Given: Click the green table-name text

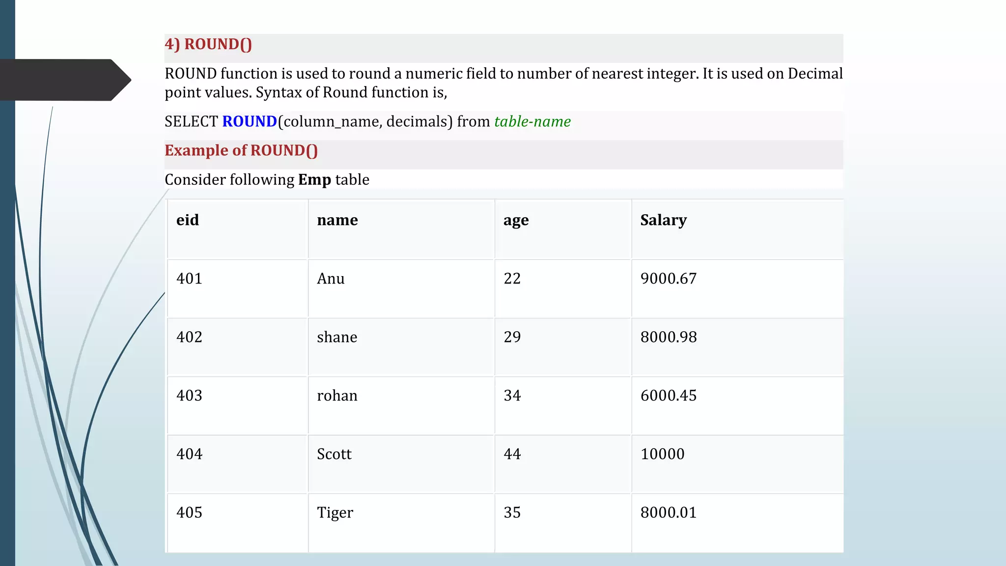Looking at the screenshot, I should coord(532,121).
